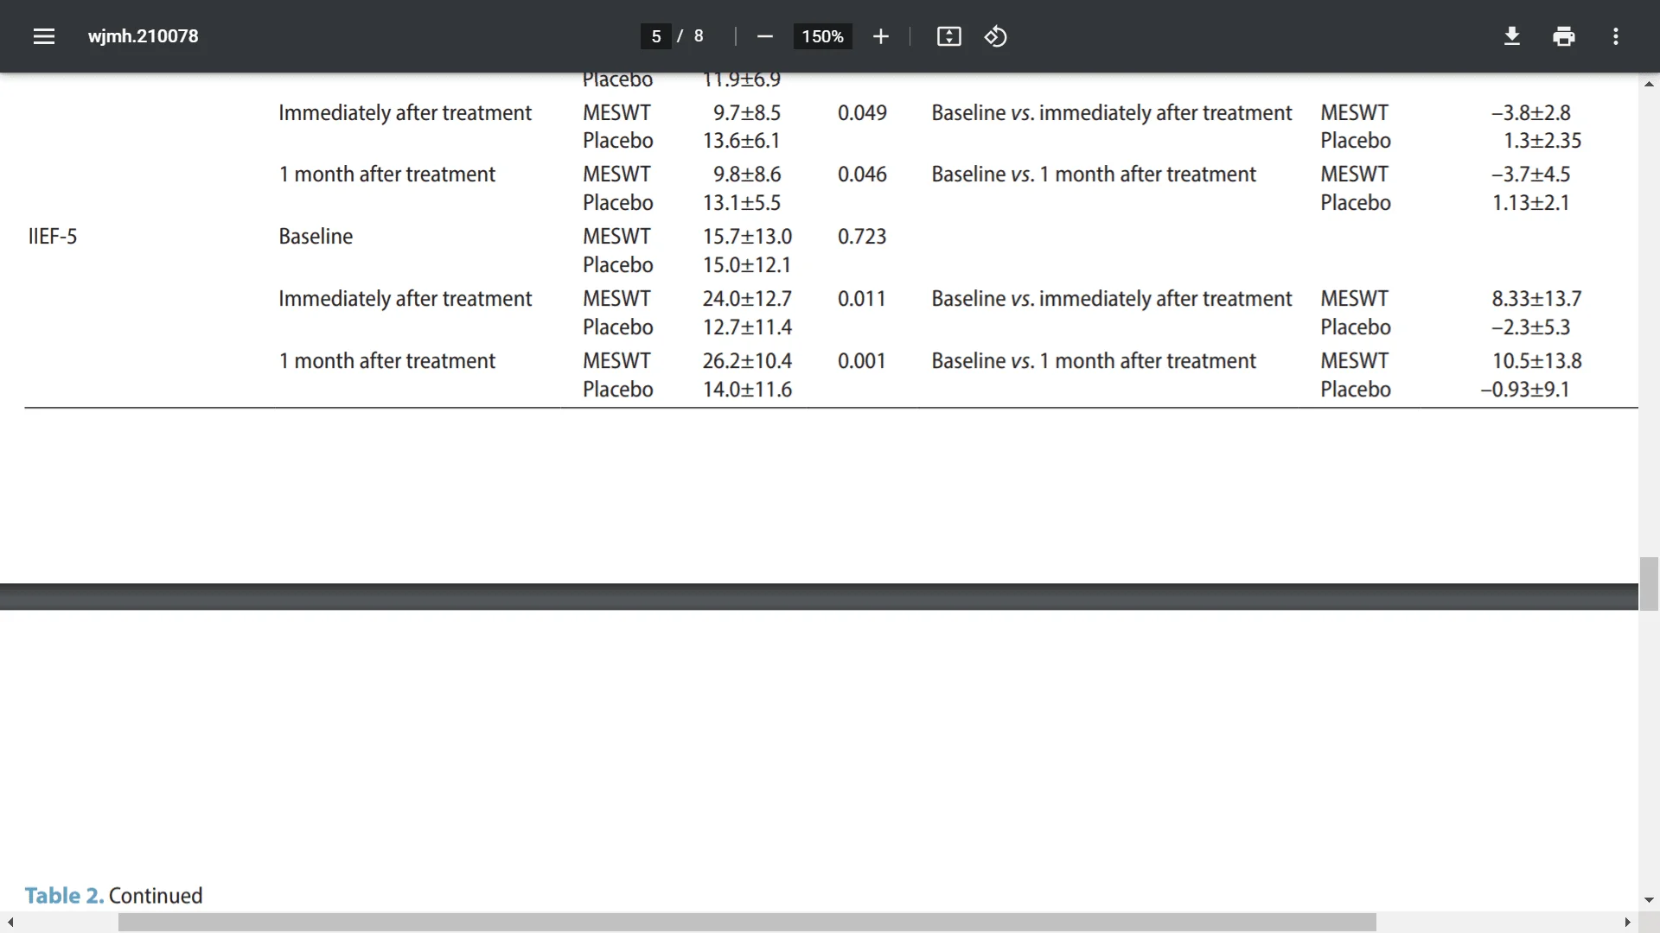
Task: Click the p-value '0.001' in last row
Action: (x=862, y=360)
